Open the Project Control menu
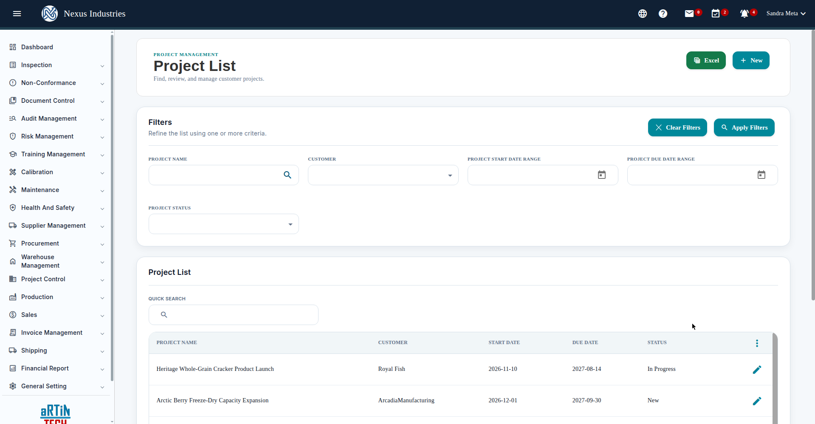The image size is (815, 424). 56,279
